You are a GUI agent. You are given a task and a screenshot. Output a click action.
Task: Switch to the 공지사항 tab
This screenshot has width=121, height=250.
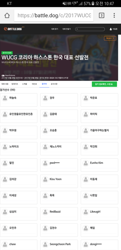pyautogui.click(x=54, y=84)
